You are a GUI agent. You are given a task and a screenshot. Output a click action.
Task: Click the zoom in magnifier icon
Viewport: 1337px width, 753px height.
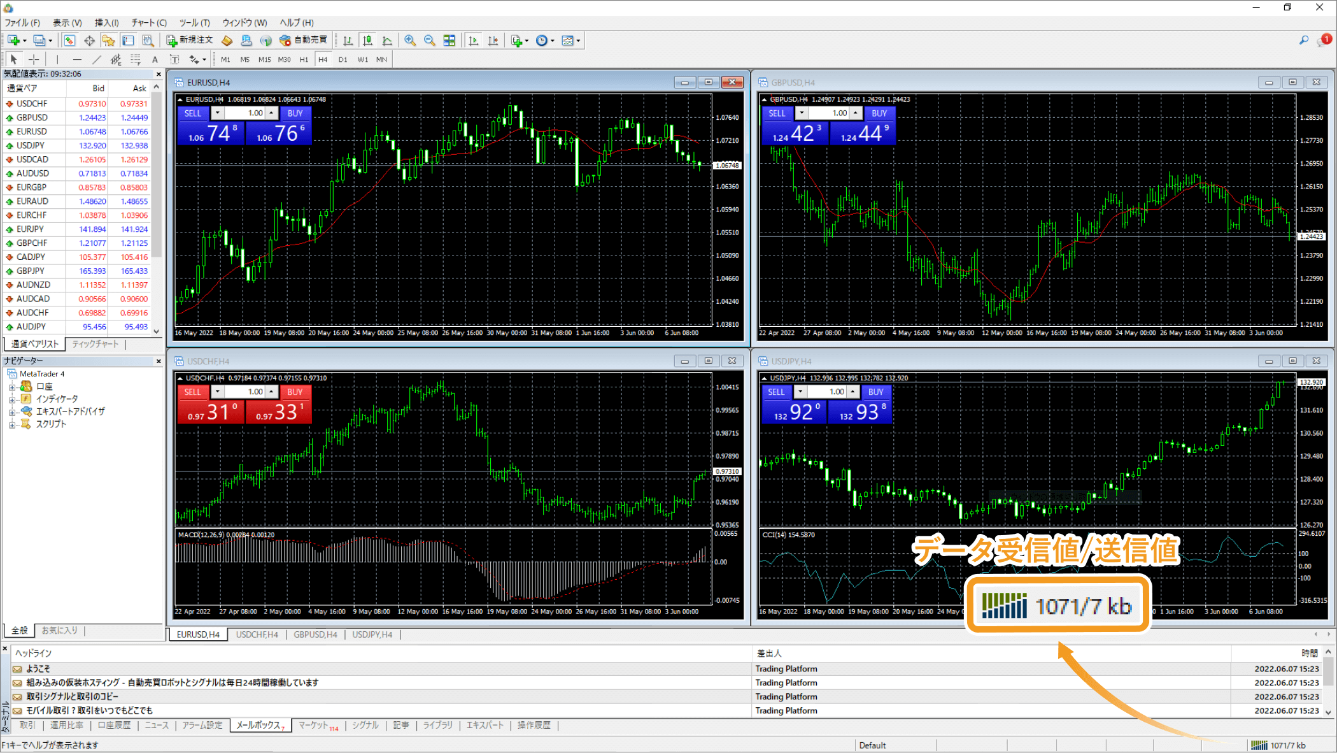pos(410,41)
